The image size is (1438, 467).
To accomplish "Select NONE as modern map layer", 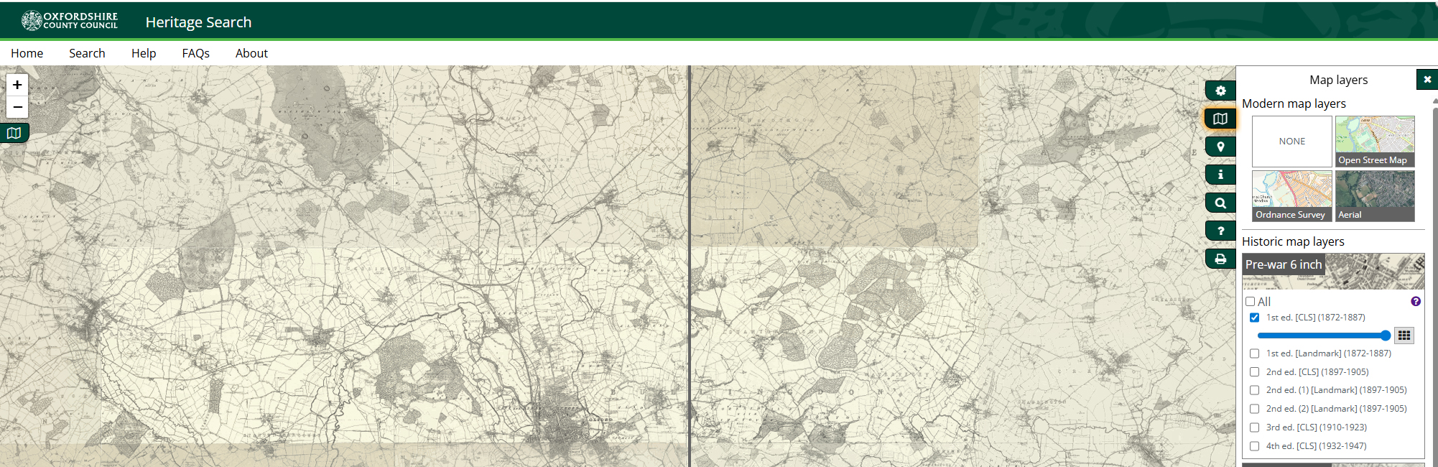I will tap(1291, 142).
